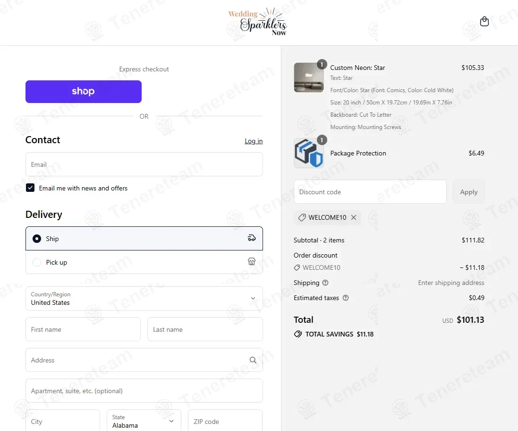Click the address search magnifier icon
The width and height of the screenshot is (518, 431).
253,360
